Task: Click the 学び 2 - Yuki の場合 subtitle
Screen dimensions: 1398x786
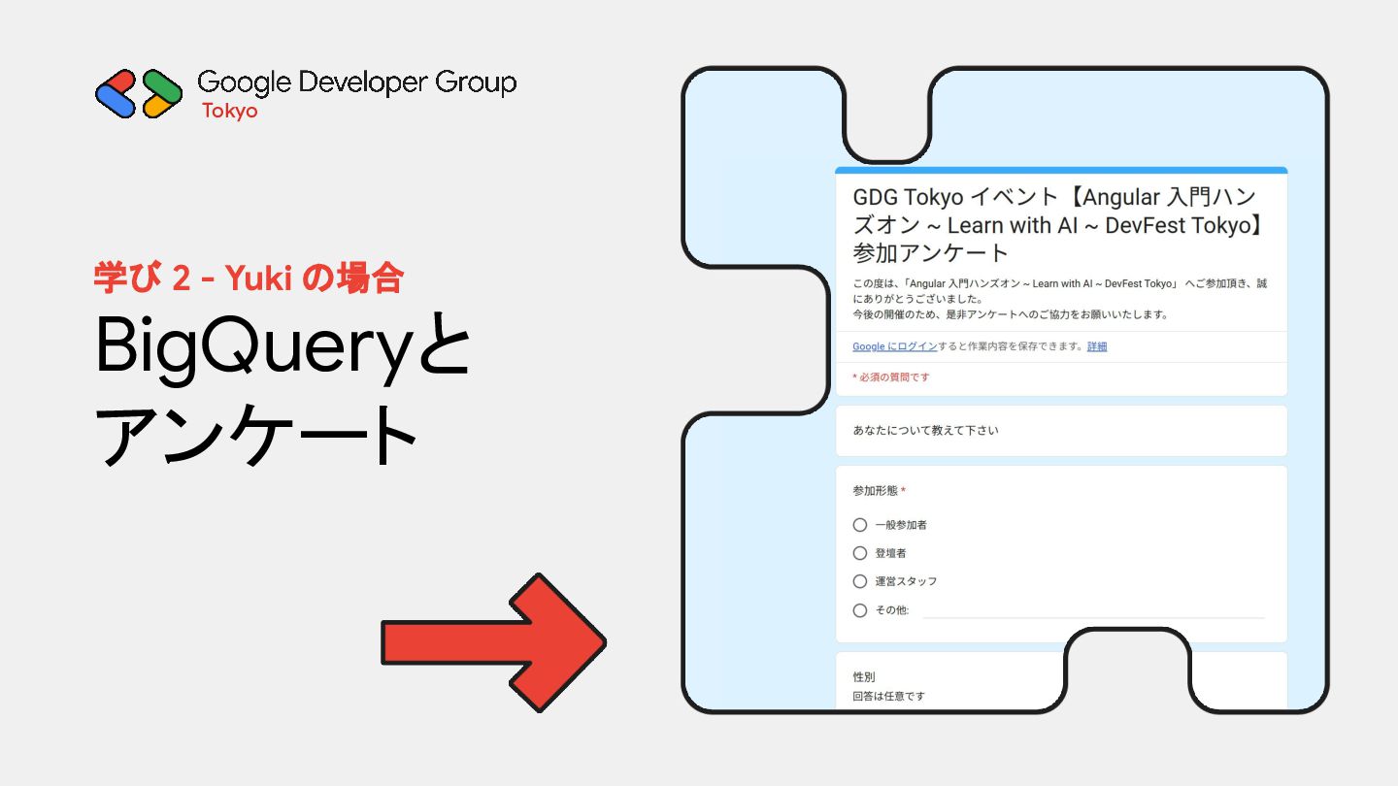Action: (249, 279)
